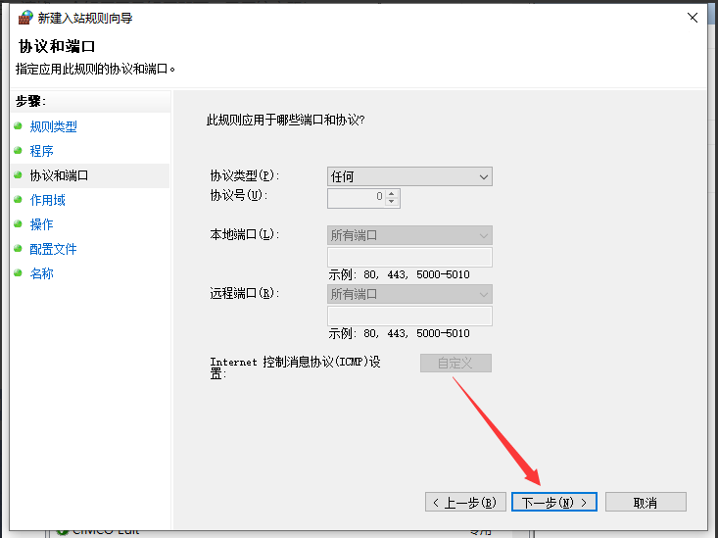The height and width of the screenshot is (538, 718).
Task: Click the green bullet beside 程序
Action: 18,150
